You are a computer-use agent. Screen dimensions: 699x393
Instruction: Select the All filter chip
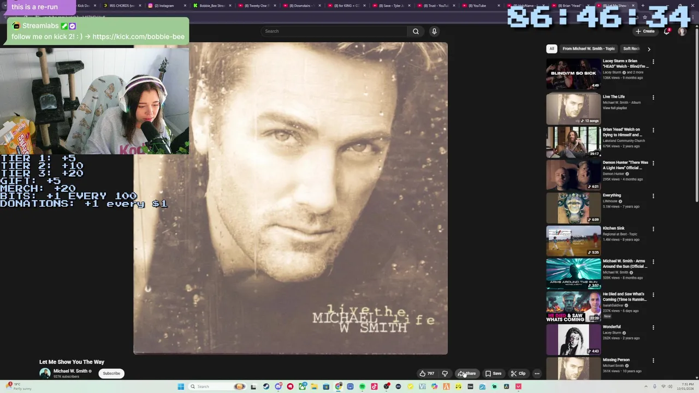pyautogui.click(x=552, y=49)
